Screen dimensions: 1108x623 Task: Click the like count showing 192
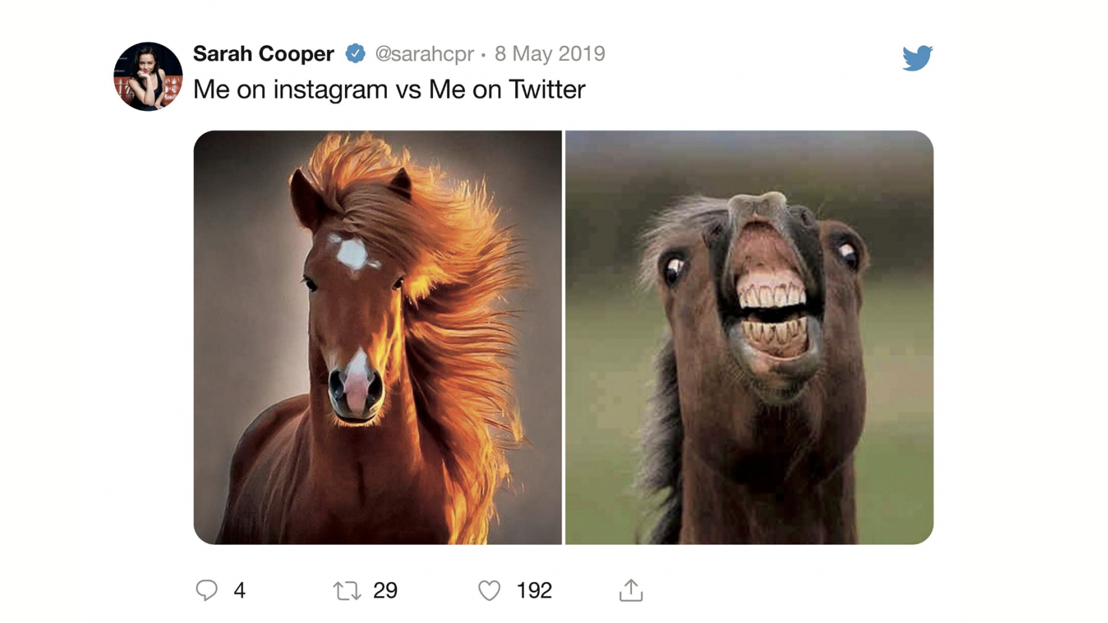click(536, 590)
